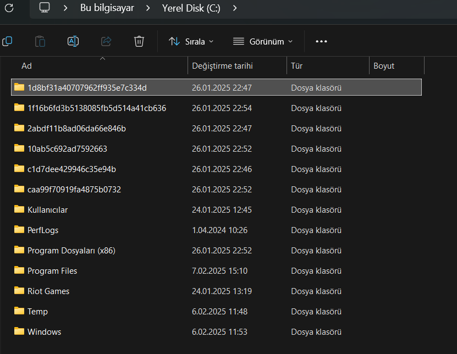457x354 pixels.
Task: Click the Delete trash icon
Action: 139,41
